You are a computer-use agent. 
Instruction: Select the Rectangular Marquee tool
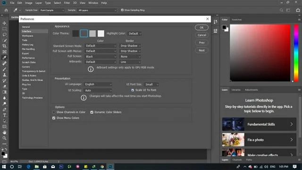[x=4, y=29]
